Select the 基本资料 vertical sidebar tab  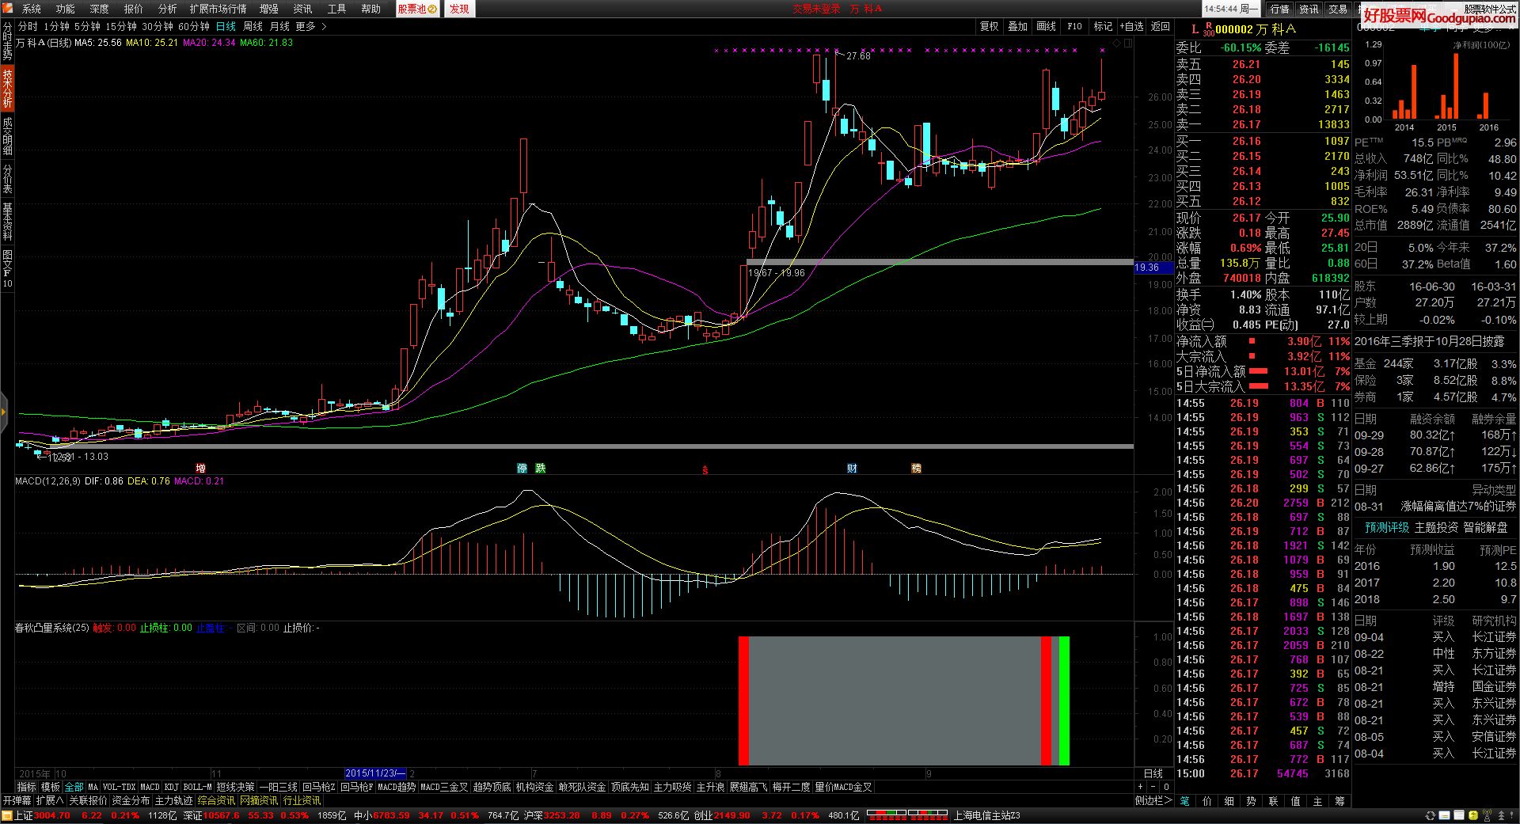click(7, 222)
